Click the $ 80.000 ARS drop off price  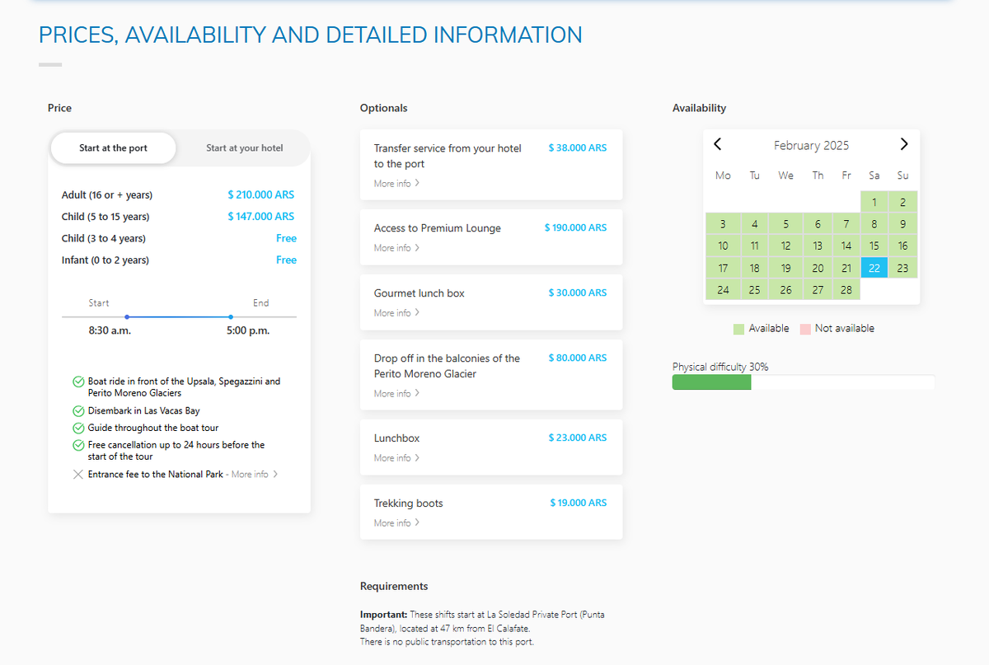577,358
